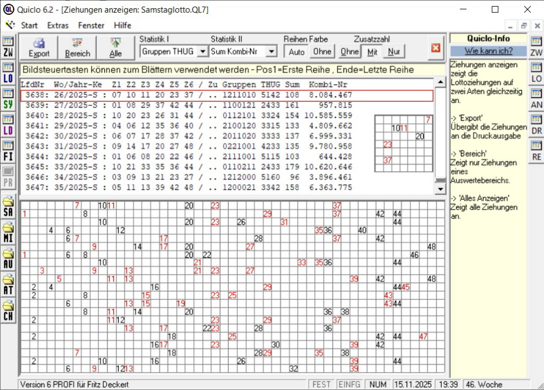Open the FI panel in left sidebar
Viewport: 544px width, 390px height.
point(8,151)
